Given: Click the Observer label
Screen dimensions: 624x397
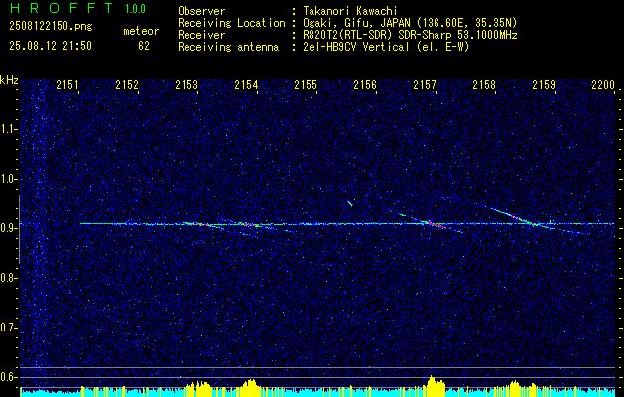Looking at the screenshot, I should tap(201, 11).
